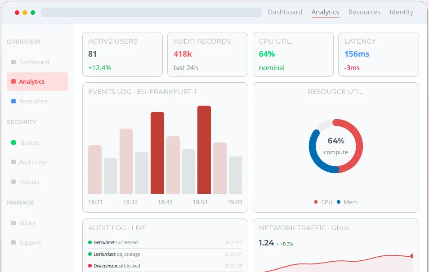Select the tallest dark red events bar

[x=204, y=150]
